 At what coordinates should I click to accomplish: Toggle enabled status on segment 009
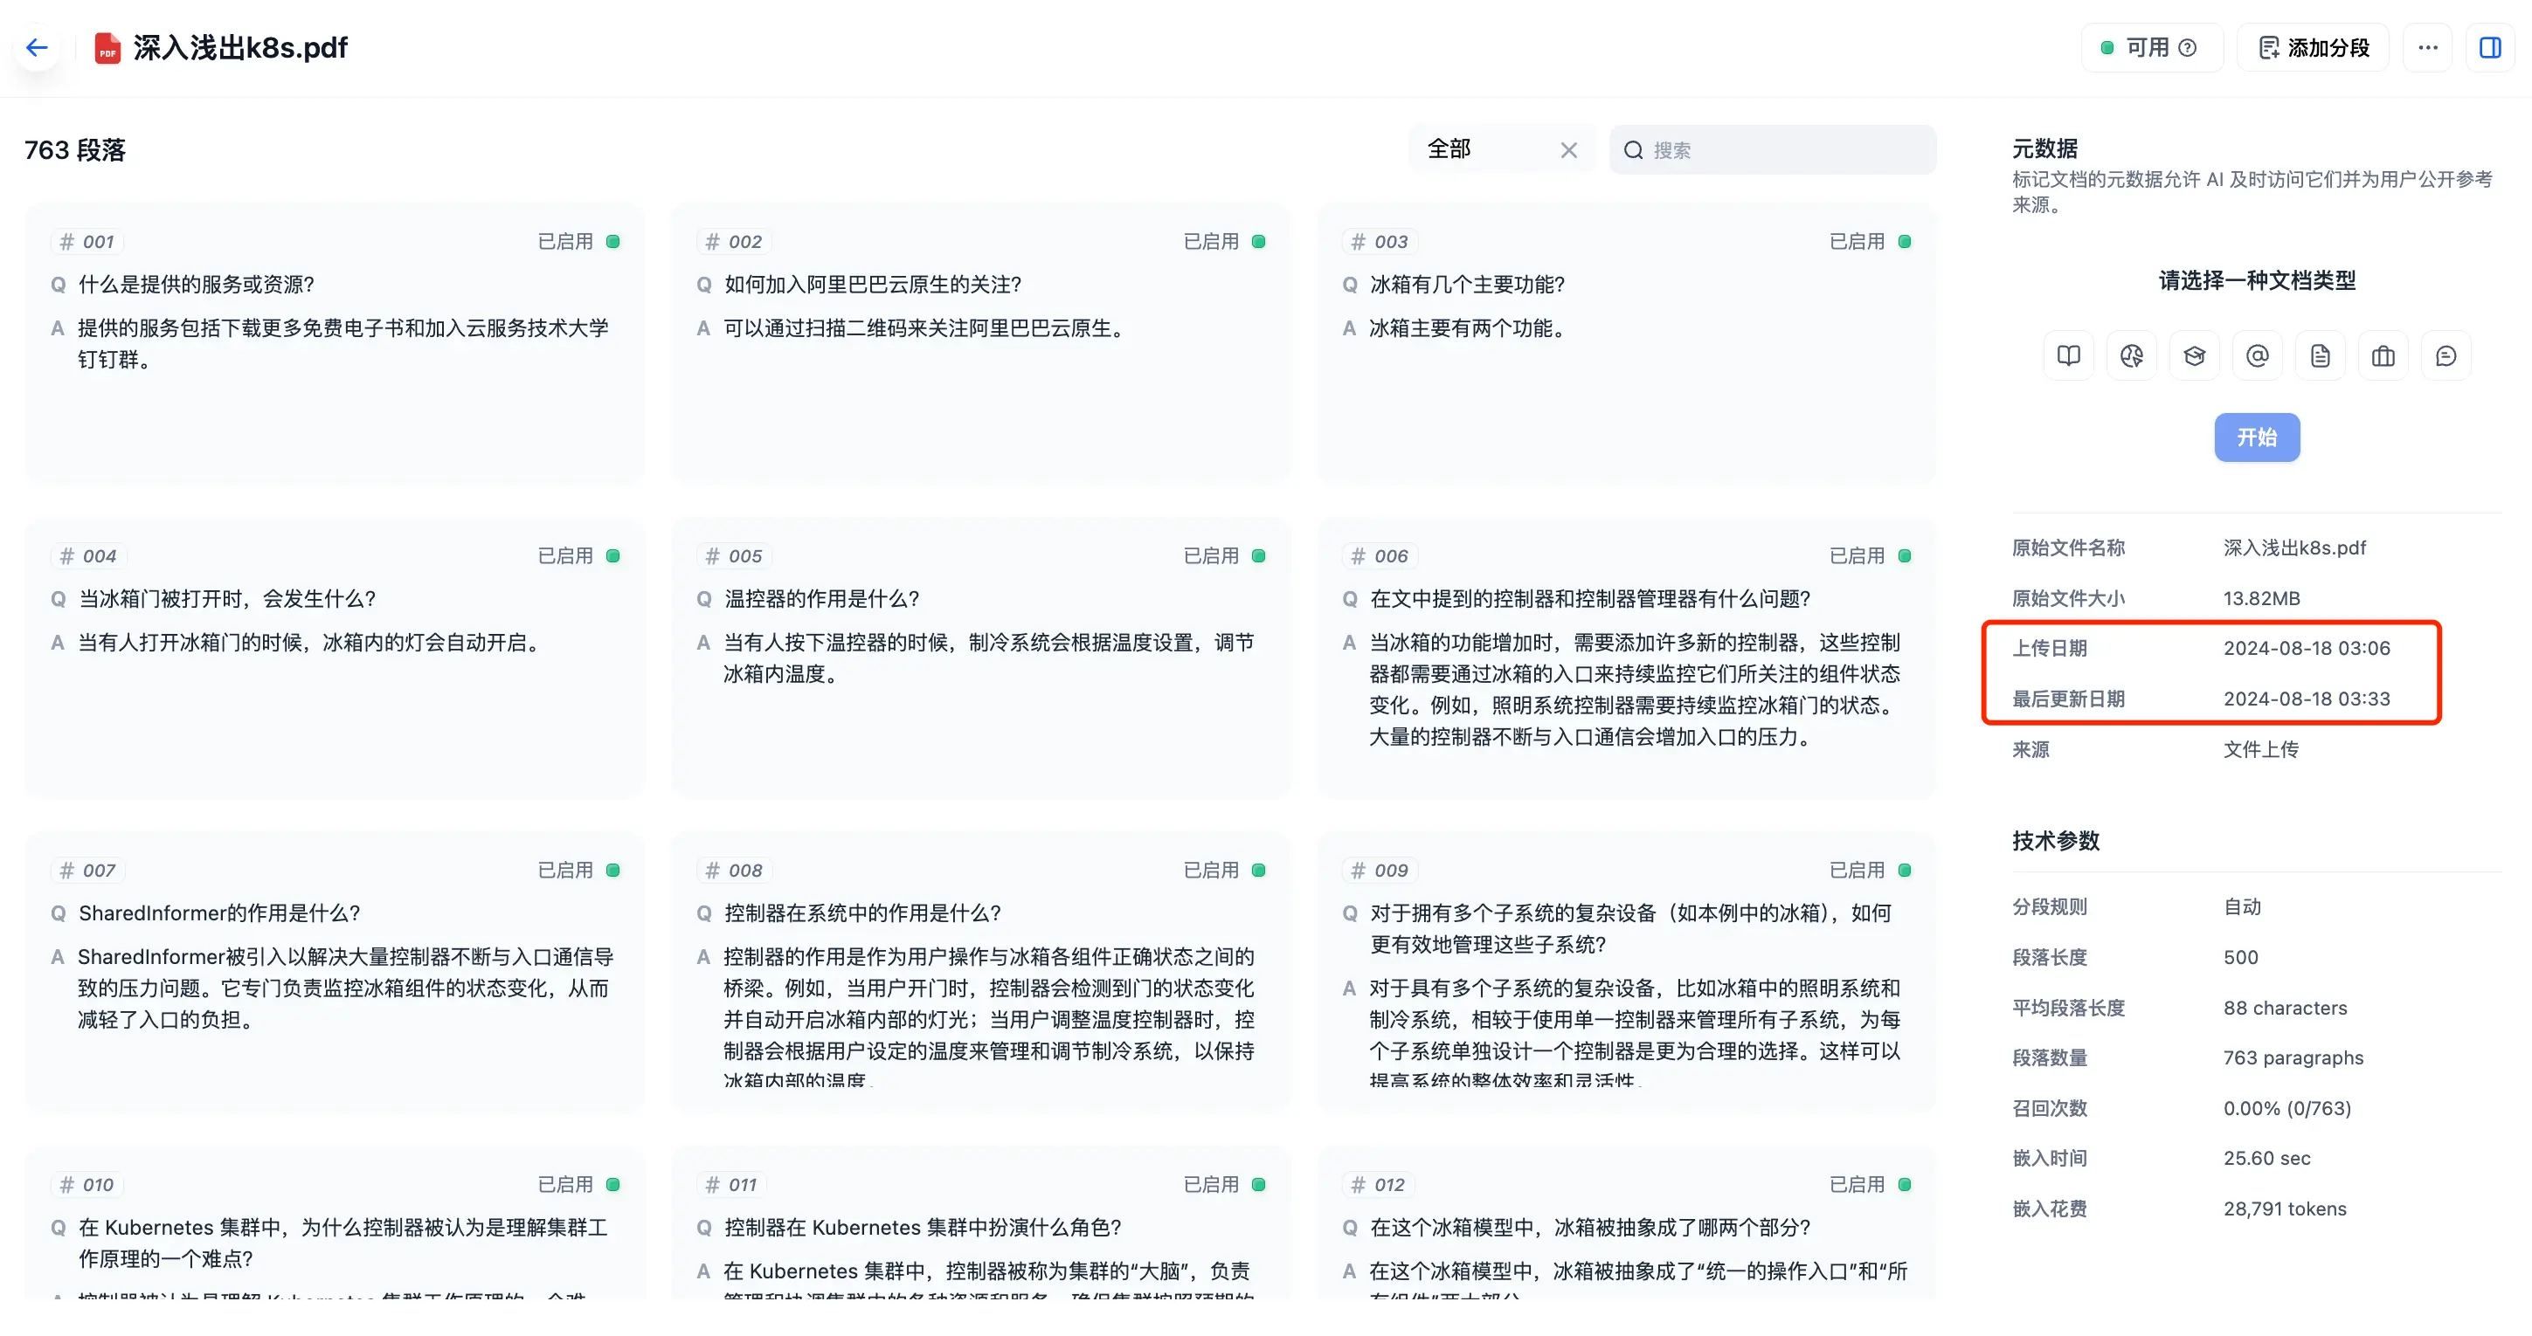[1904, 871]
